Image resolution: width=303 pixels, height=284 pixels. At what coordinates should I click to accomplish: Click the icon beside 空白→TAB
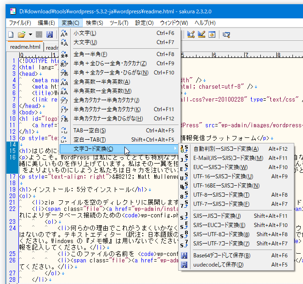64,140
